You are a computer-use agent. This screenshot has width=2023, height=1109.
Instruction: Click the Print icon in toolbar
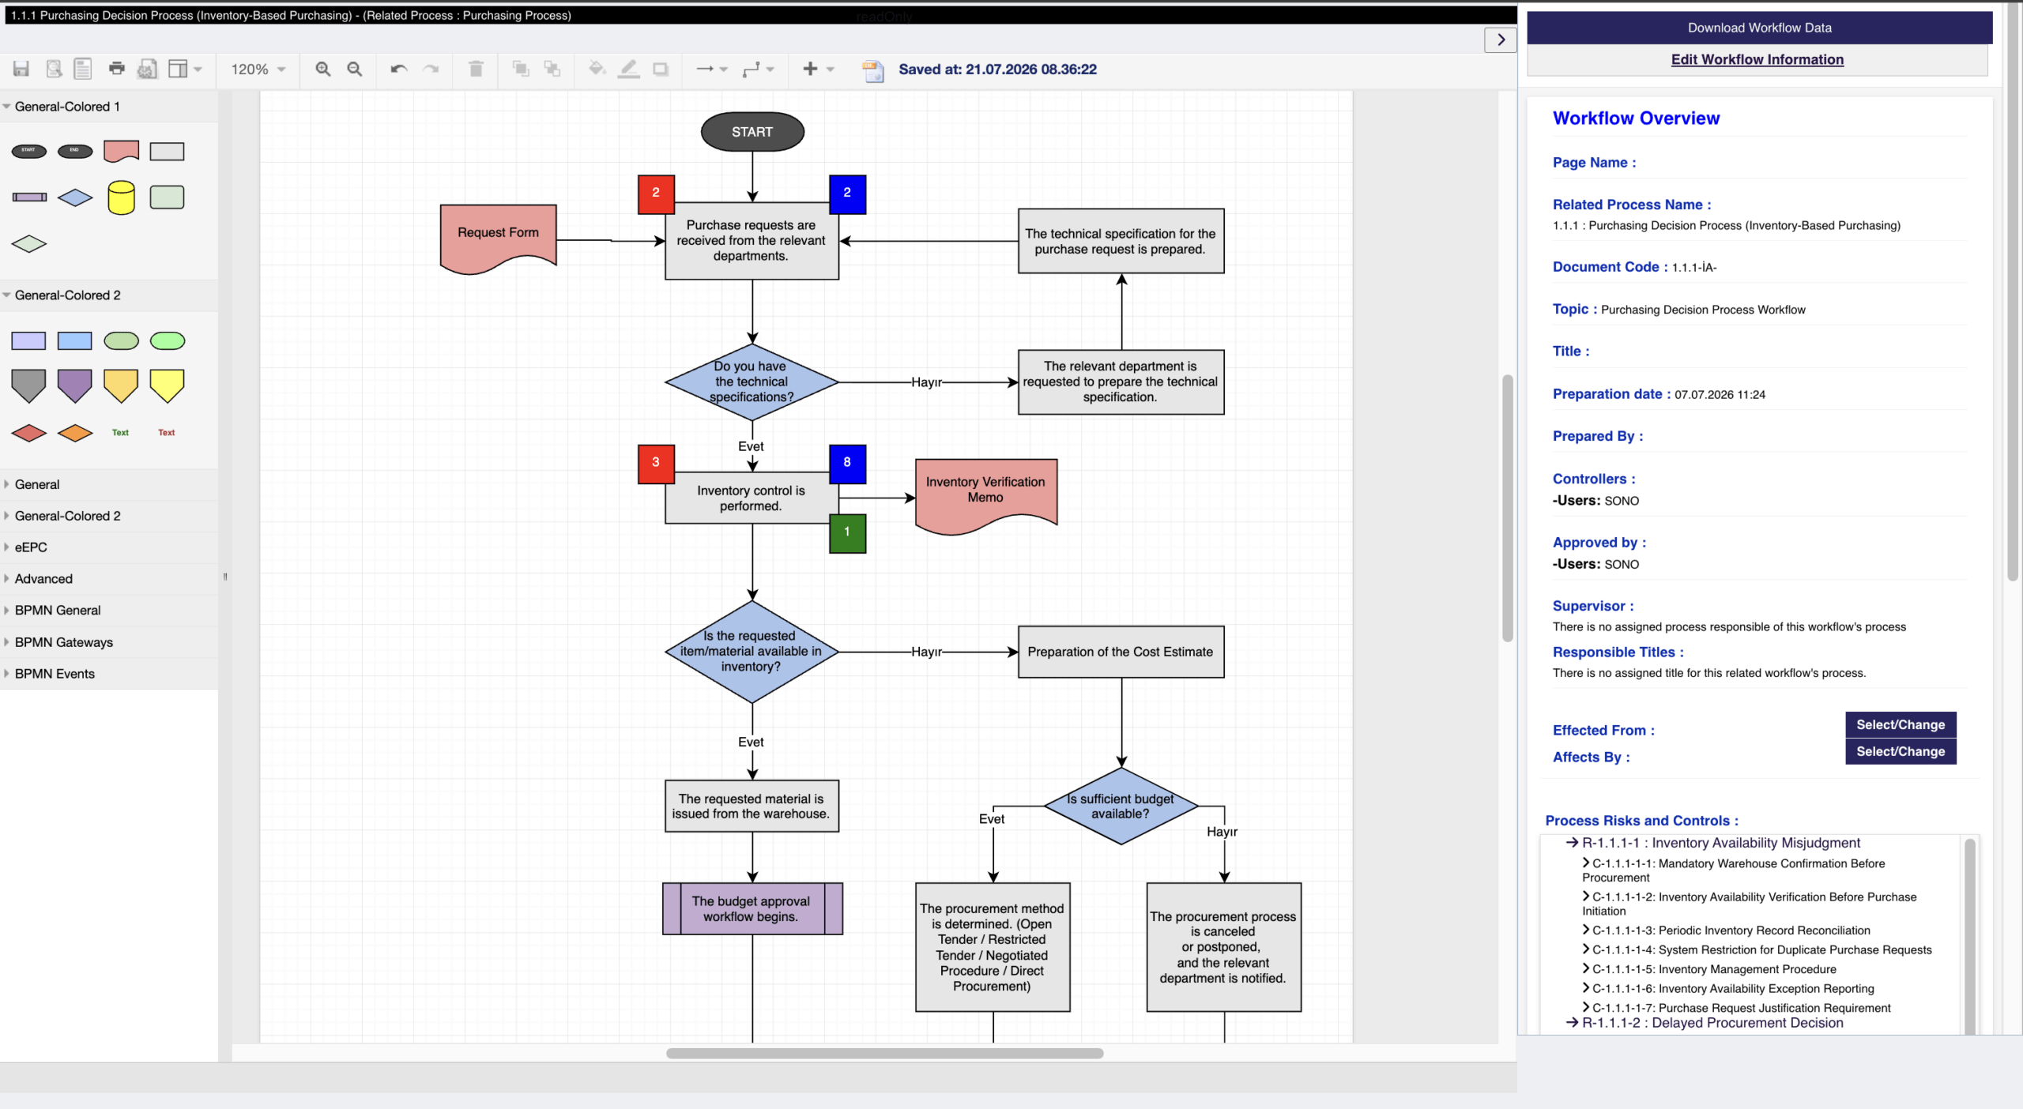click(117, 69)
